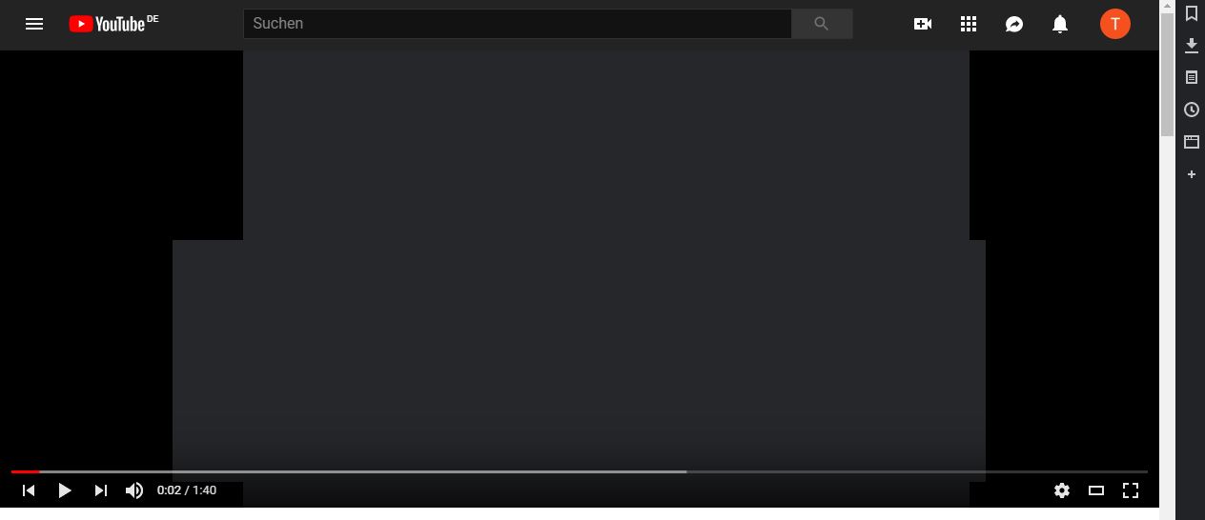Open the notifications bell
This screenshot has width=1205, height=520.
(x=1060, y=24)
